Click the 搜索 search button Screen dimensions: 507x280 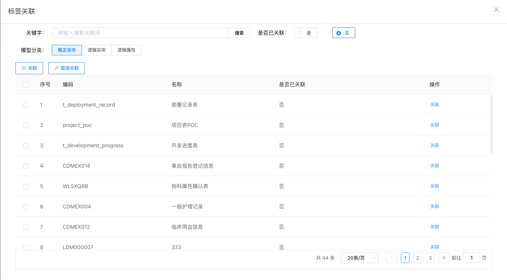point(239,33)
